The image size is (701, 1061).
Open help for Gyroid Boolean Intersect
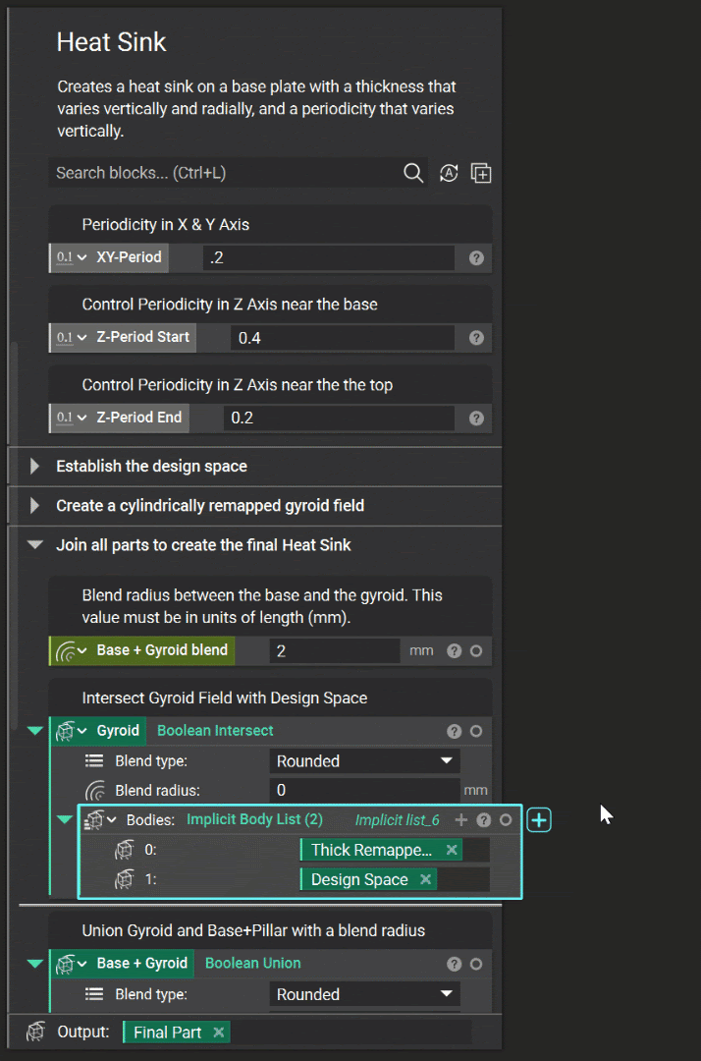tap(454, 732)
